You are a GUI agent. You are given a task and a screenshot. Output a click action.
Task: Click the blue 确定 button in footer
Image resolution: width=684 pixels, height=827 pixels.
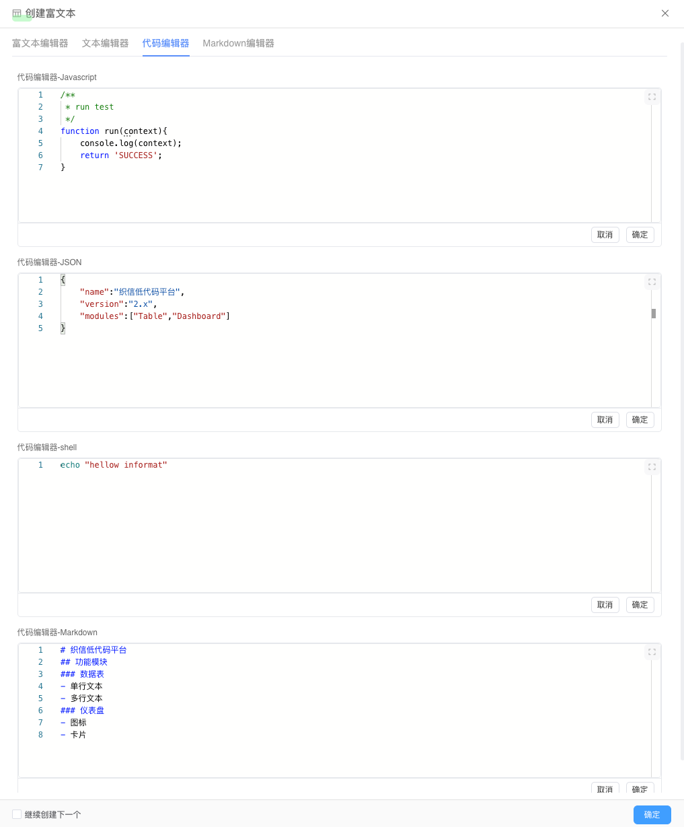pyautogui.click(x=652, y=814)
